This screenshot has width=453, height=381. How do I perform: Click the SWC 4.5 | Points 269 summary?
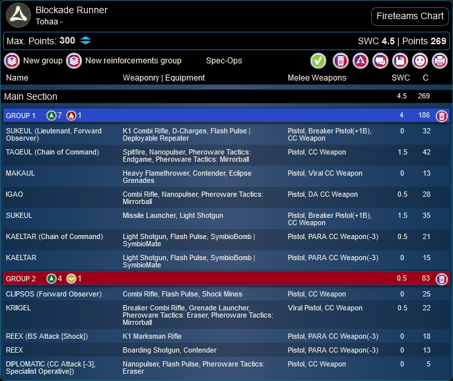coord(402,41)
